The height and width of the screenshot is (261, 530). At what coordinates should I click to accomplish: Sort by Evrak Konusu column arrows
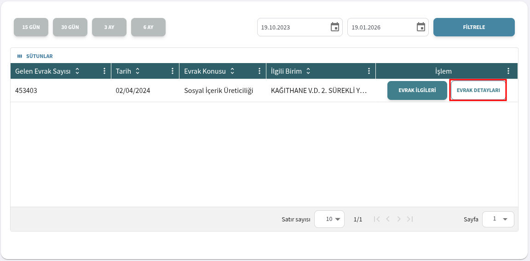pyautogui.click(x=232, y=71)
